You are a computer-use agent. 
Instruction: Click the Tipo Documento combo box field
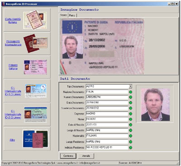click(x=109, y=86)
